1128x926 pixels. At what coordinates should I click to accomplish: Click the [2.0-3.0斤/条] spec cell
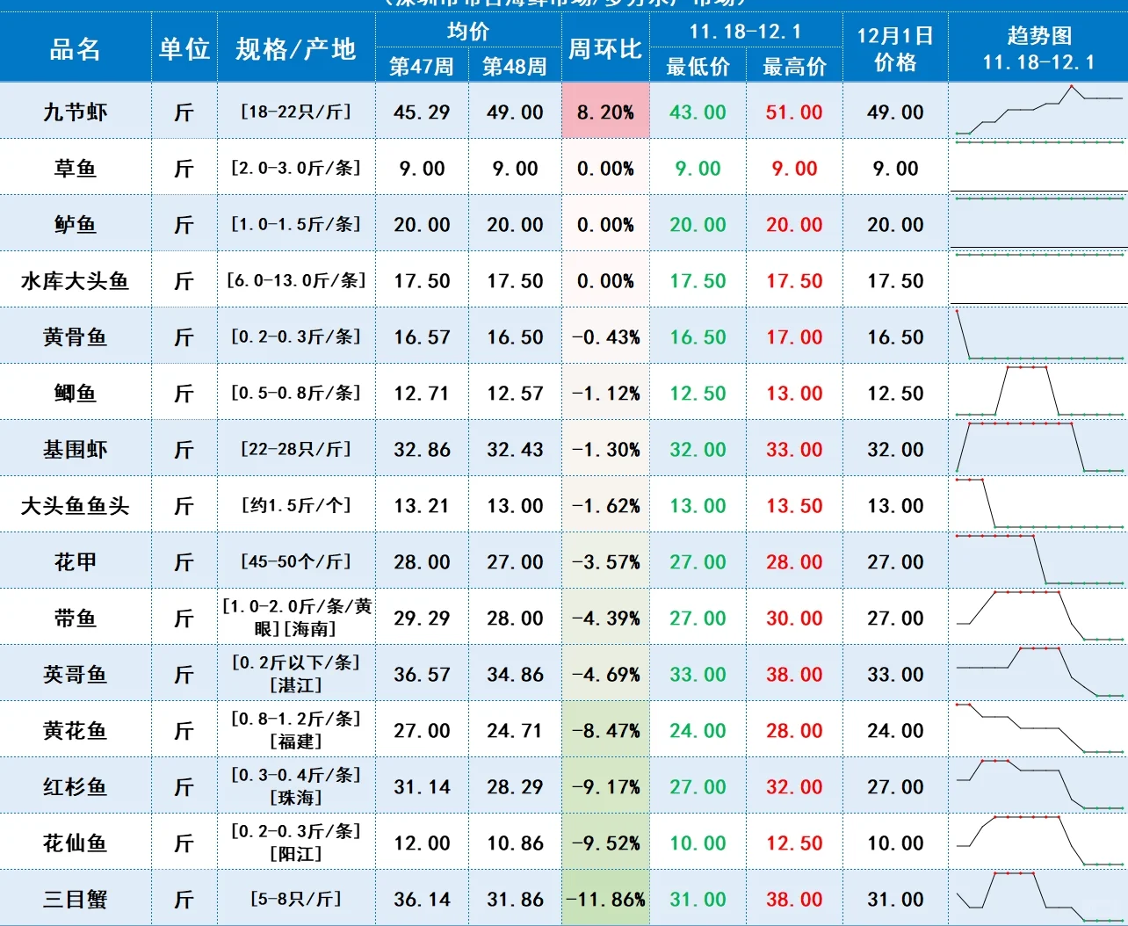point(296,168)
